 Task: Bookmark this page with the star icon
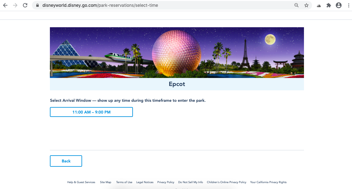306,5
